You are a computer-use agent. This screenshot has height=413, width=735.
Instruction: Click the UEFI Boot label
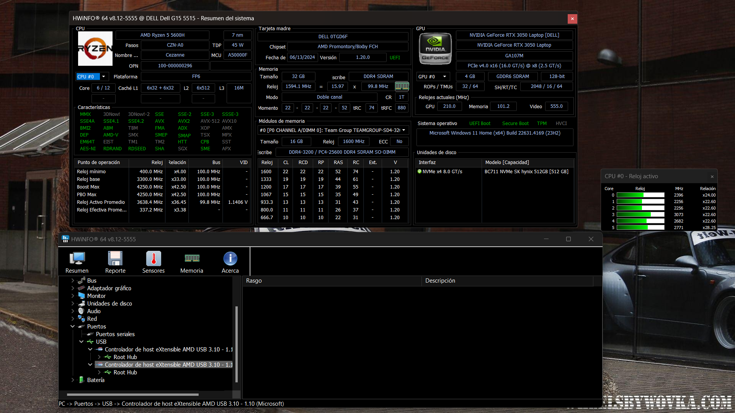pos(480,124)
